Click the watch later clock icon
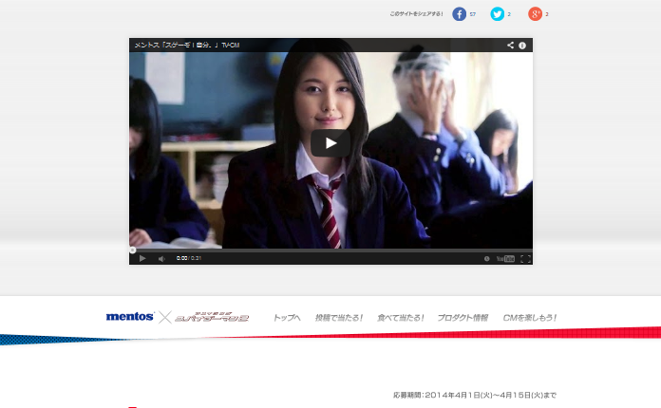This screenshot has height=408, width=661. [486, 258]
